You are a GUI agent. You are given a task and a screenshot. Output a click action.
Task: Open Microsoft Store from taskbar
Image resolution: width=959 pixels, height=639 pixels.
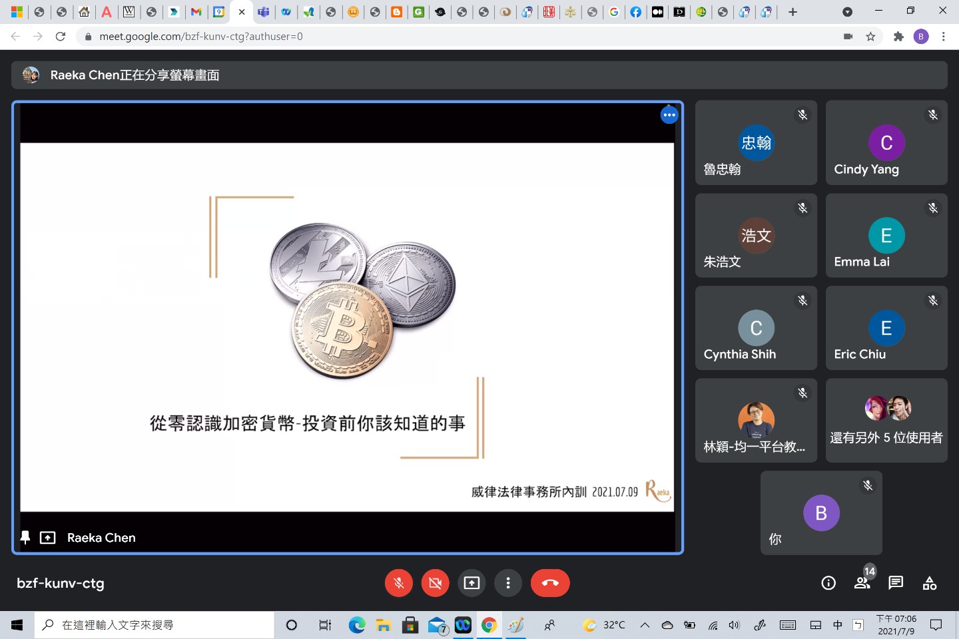point(410,625)
